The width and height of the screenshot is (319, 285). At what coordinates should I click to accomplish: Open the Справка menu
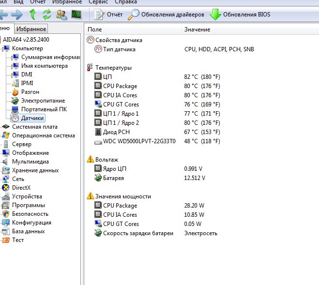coord(126,2)
